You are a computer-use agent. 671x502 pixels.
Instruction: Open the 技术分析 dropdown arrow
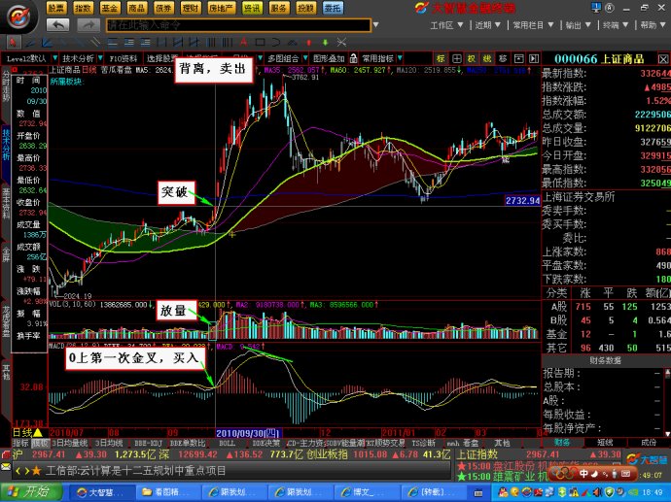point(100,58)
